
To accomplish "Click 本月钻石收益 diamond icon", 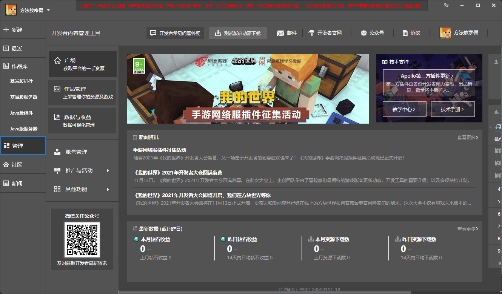I will coord(137,239).
